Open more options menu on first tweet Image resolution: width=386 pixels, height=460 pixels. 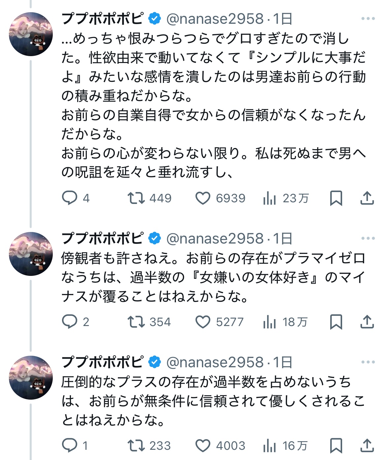(368, 18)
